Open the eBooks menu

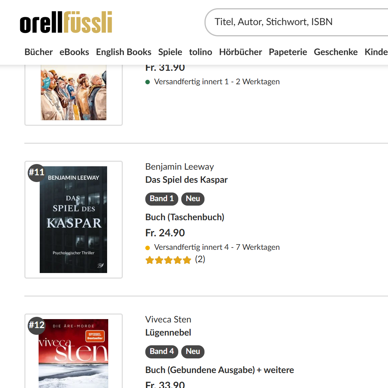(x=74, y=52)
